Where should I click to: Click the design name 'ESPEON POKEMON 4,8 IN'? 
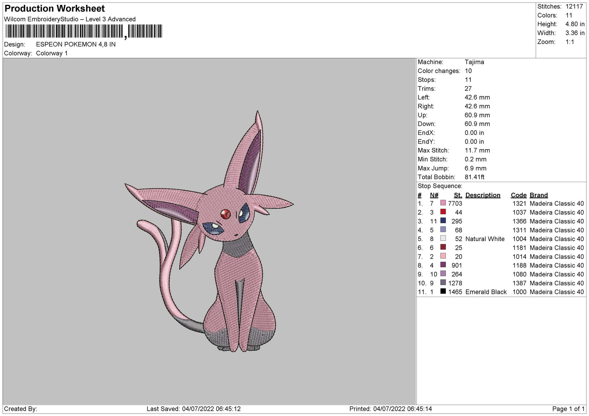tap(76, 44)
